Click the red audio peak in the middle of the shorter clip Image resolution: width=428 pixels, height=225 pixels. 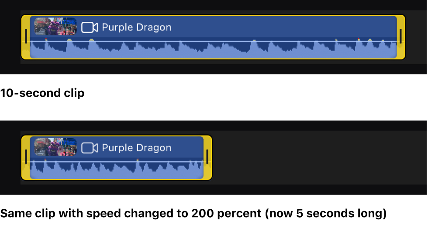pyautogui.click(x=138, y=160)
